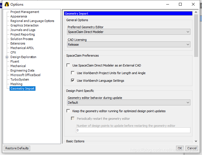
Task: Click the blue Geometry Import header bar
Action: point(128,14)
